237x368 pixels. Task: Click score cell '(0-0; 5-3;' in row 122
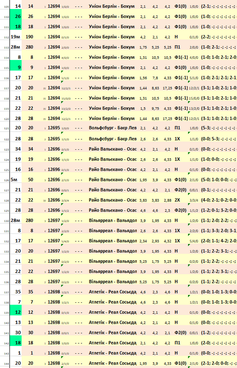[x=219, y=139]
